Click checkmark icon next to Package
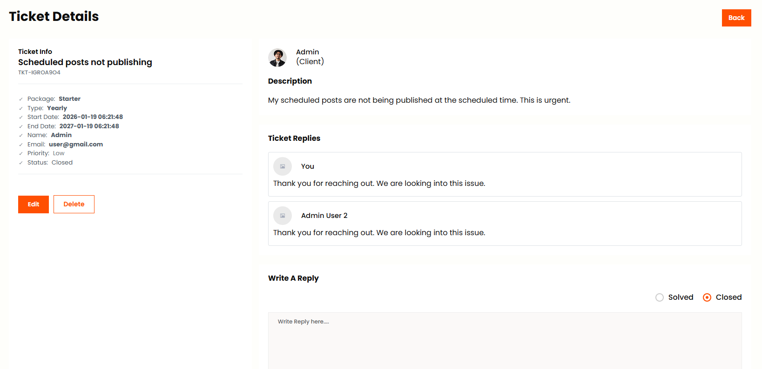This screenshot has height=369, width=762. [x=21, y=99]
